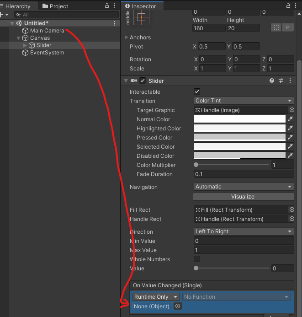Collapse the Slider component foldout

coord(126,81)
